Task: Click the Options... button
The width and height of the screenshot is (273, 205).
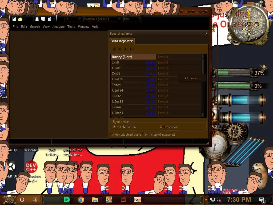Action: [x=192, y=78]
